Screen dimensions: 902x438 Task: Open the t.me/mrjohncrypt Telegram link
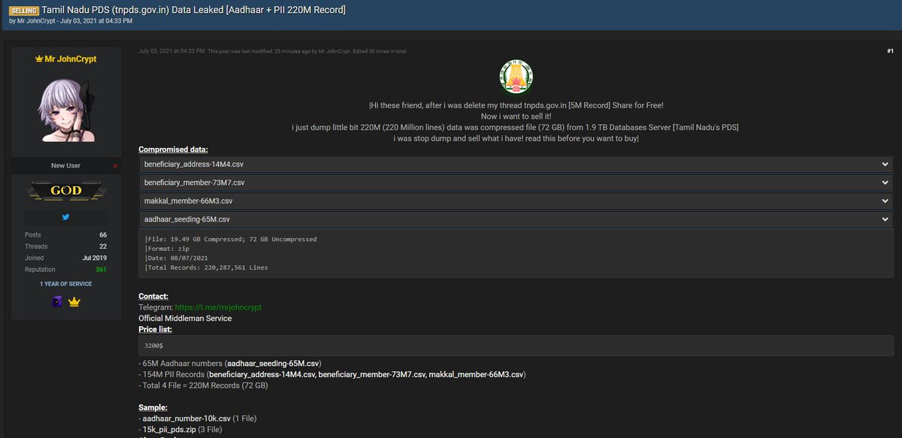pyautogui.click(x=218, y=307)
